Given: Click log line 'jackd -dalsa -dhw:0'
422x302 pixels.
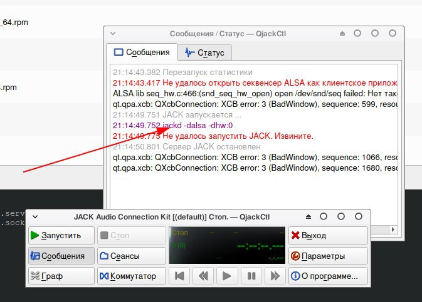Looking at the screenshot, I should point(173,125).
